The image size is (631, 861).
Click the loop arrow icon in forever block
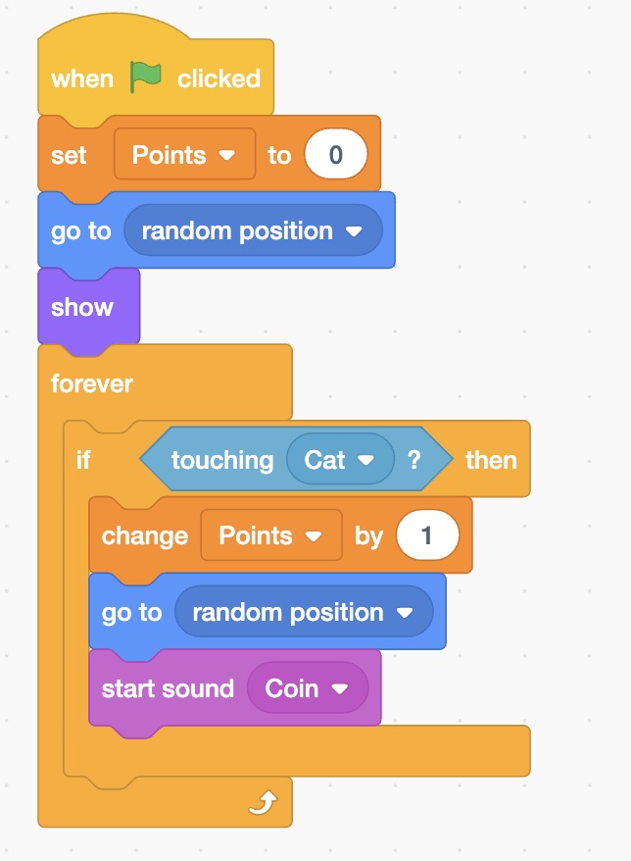coord(264,802)
